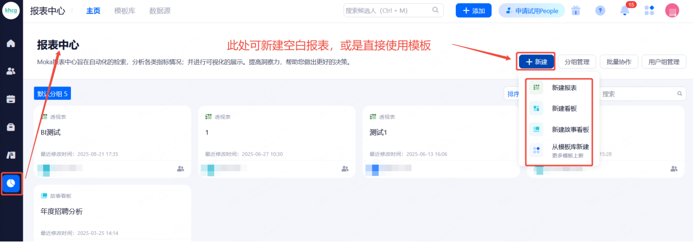Open the calendar icon in left sidebar
The image size is (693, 242).
[11, 99]
